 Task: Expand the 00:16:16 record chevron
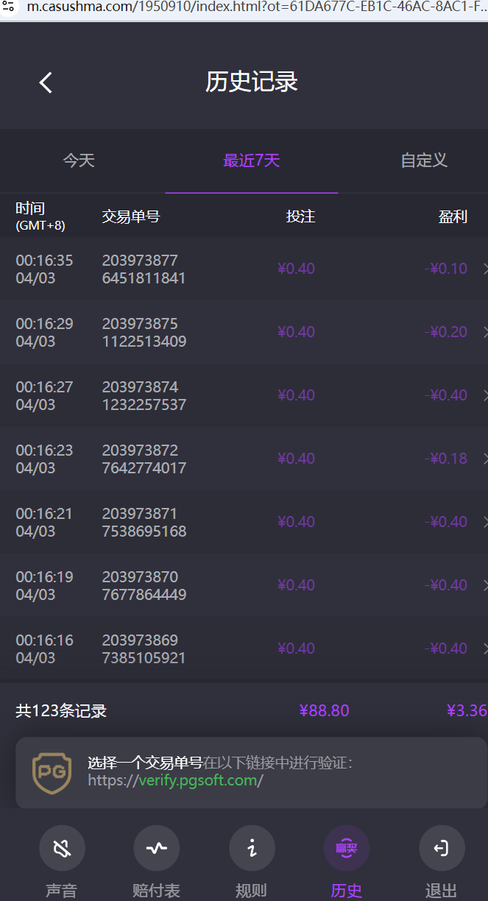484,649
